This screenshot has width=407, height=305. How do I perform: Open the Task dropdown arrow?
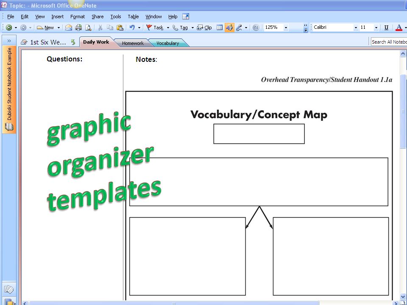coord(168,28)
